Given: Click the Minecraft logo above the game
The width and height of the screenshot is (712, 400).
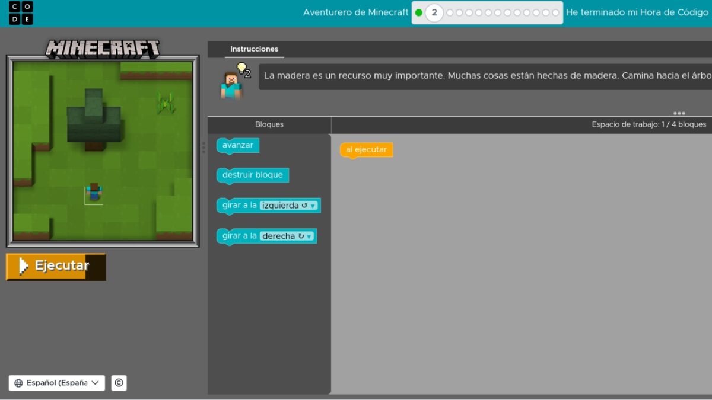Looking at the screenshot, I should [103, 49].
